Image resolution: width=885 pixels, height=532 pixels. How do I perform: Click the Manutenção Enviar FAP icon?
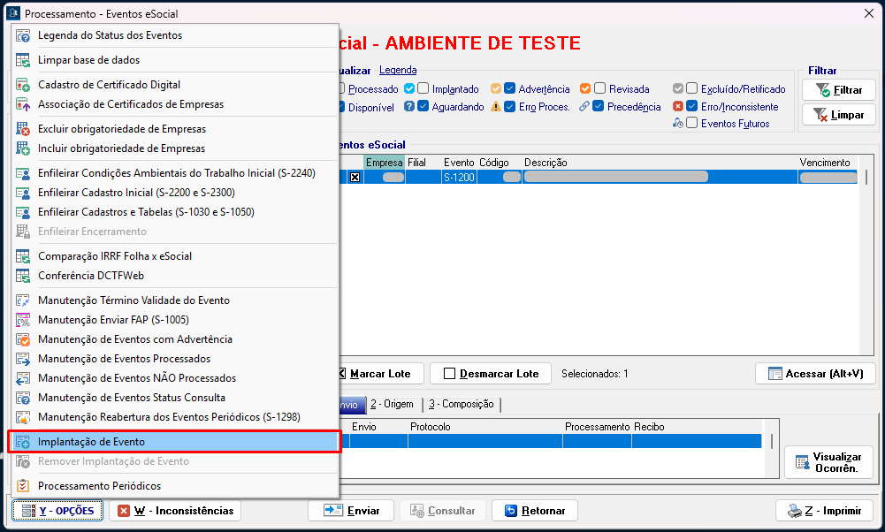click(23, 320)
